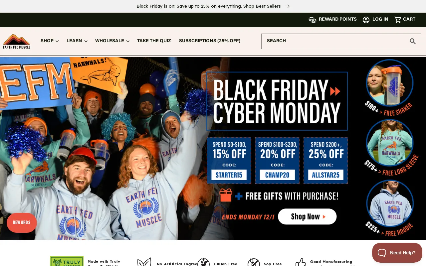Screen dimensions: 426x266
Task: Click the Shop Now banner button
Action: [x=307, y=216]
